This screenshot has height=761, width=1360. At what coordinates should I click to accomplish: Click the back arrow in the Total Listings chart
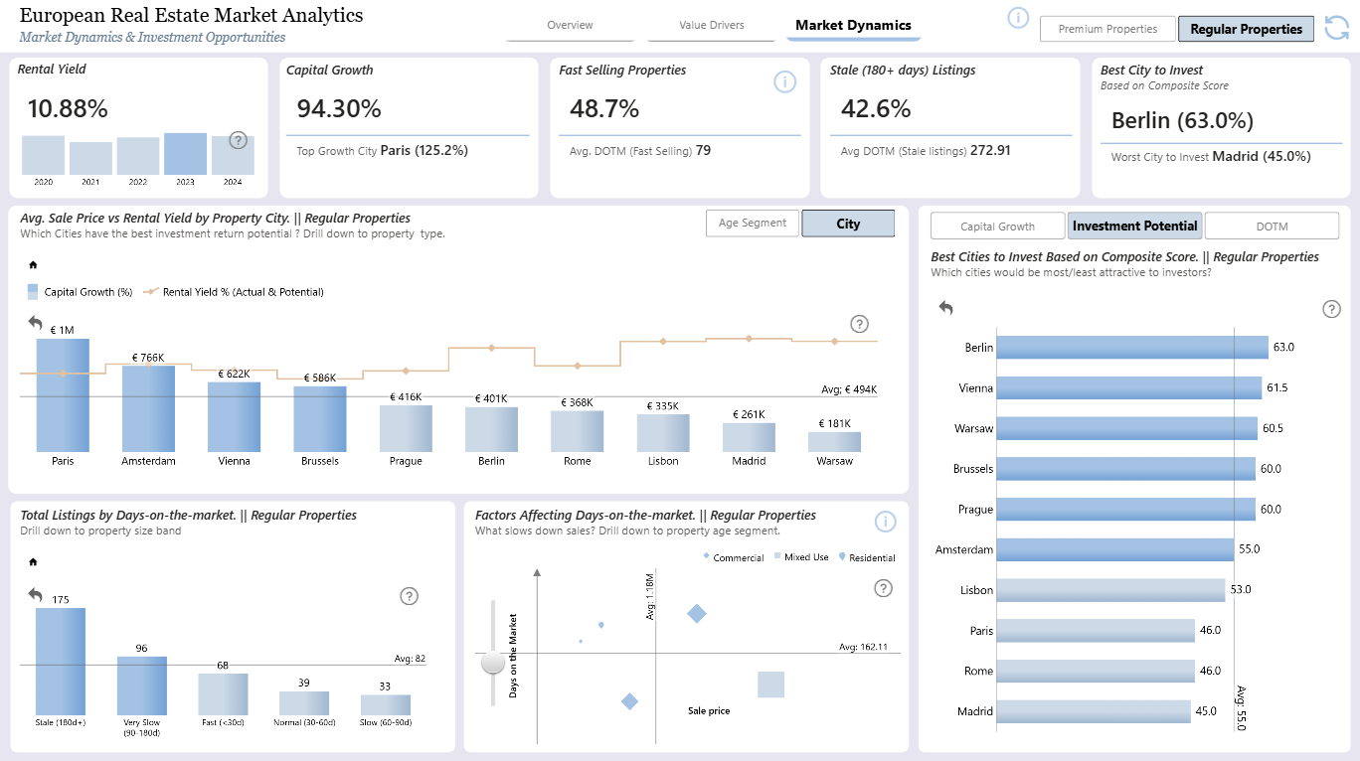coord(36,594)
